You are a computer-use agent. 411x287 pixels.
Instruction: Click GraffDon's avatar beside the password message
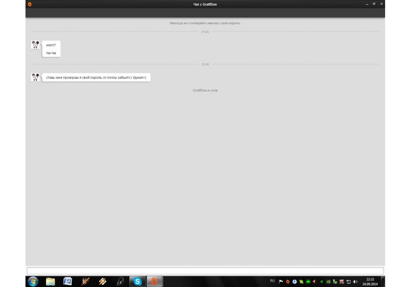(35, 77)
